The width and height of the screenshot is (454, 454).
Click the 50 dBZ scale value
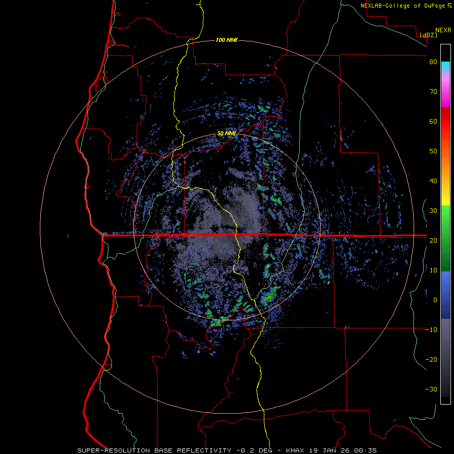click(433, 151)
